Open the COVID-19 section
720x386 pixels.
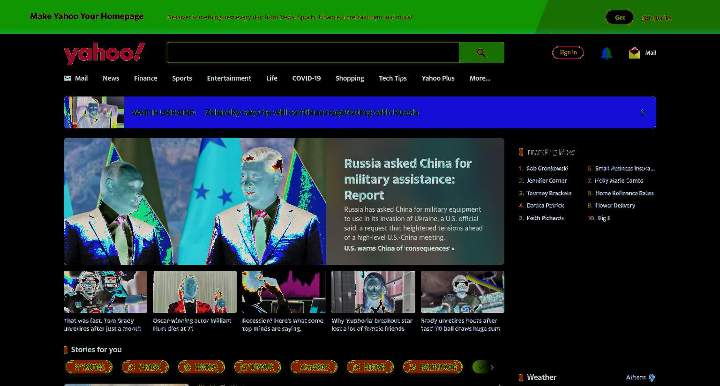(x=307, y=78)
